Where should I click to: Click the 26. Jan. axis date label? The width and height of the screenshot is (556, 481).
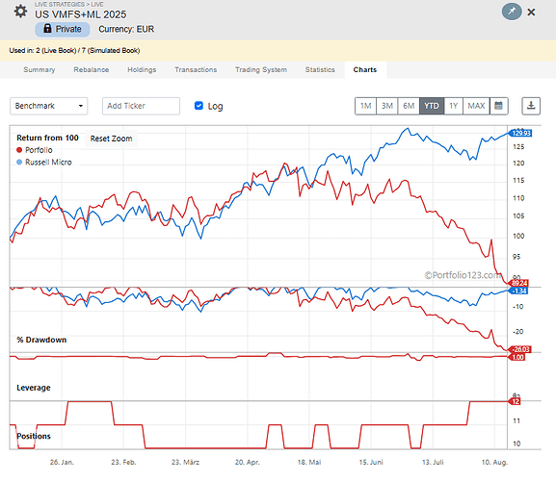62,462
